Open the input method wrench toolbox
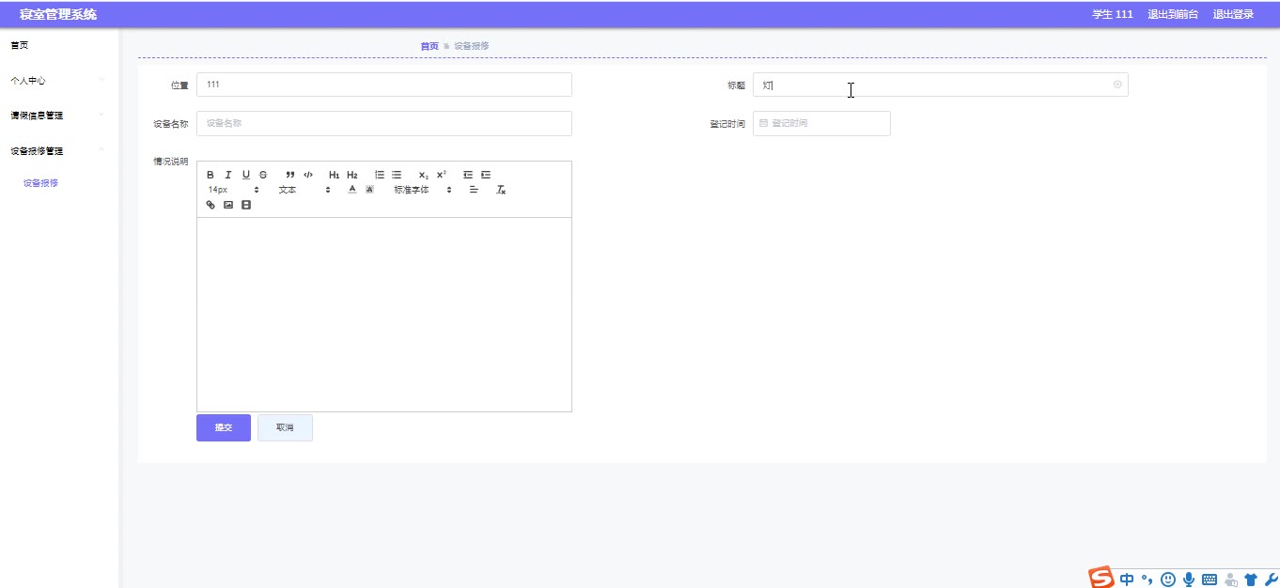This screenshot has height=588, width=1280. [x=1272, y=580]
